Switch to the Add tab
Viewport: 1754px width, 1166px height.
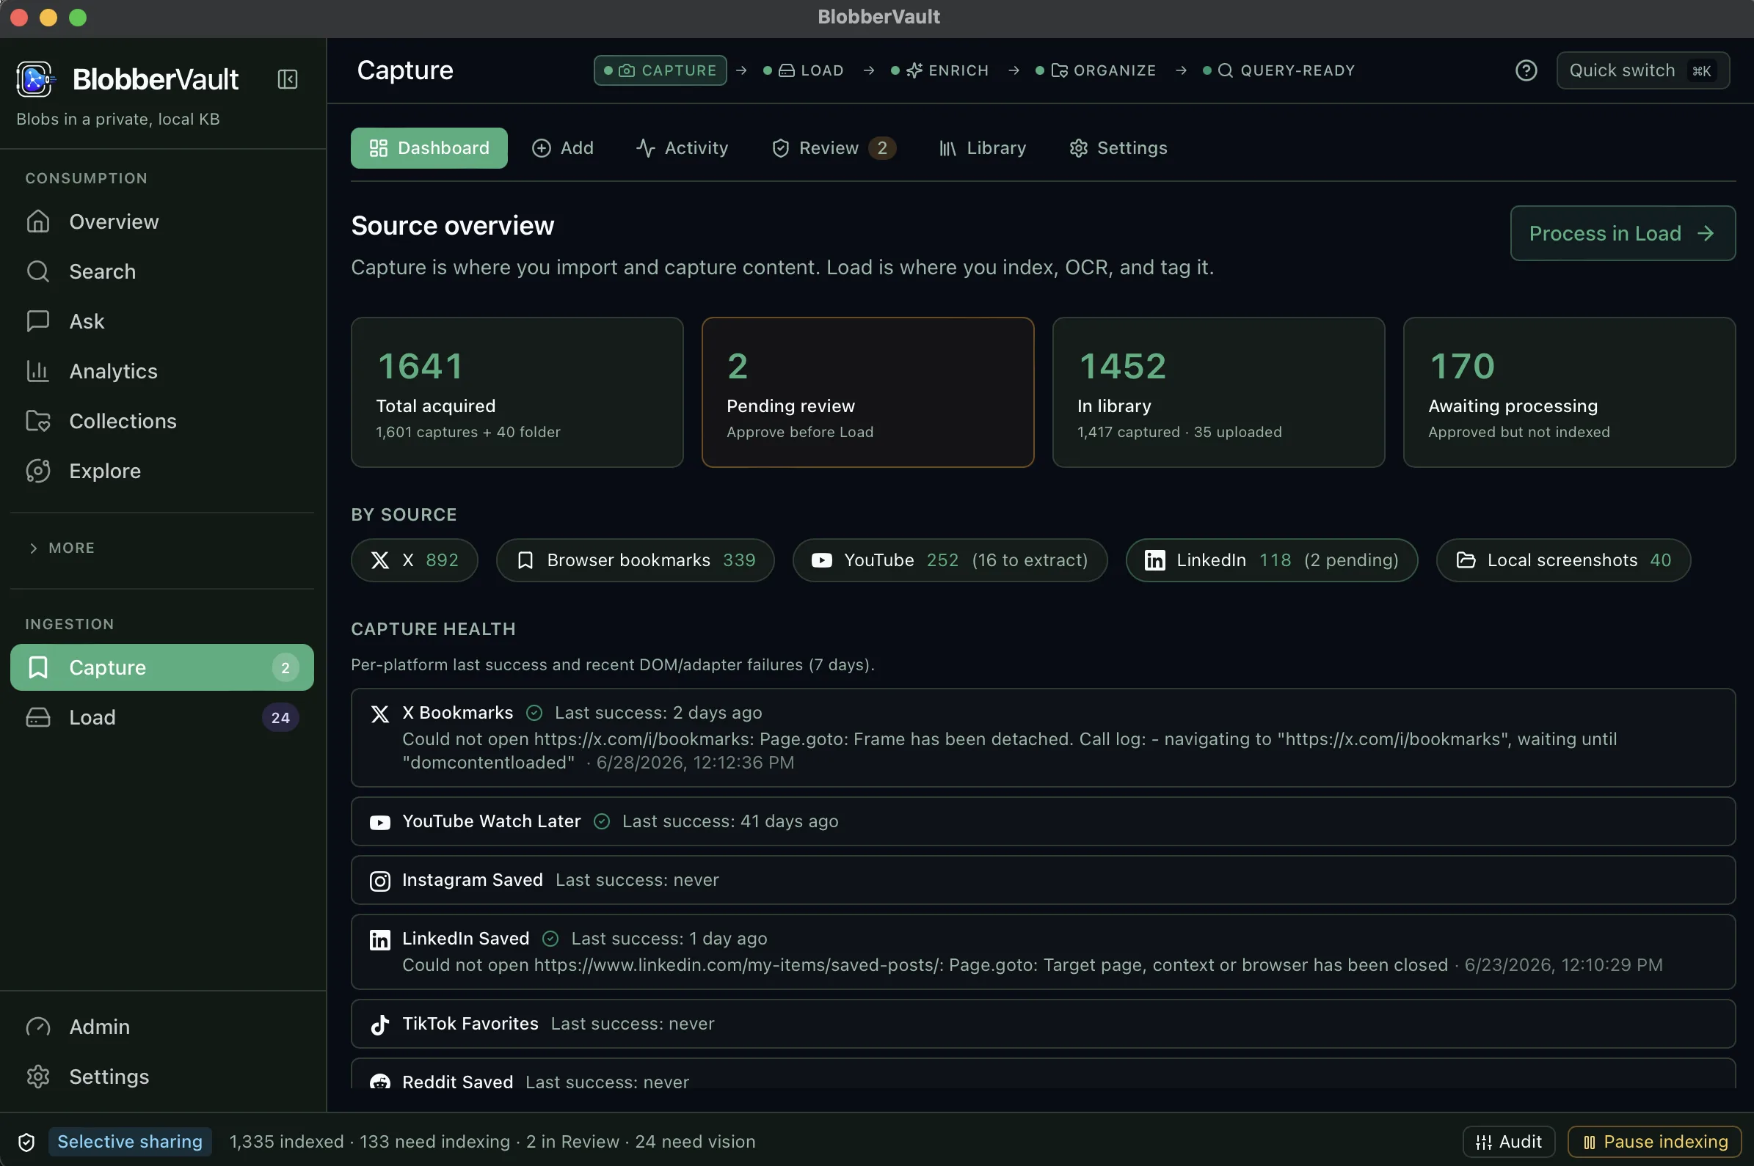tap(563, 148)
